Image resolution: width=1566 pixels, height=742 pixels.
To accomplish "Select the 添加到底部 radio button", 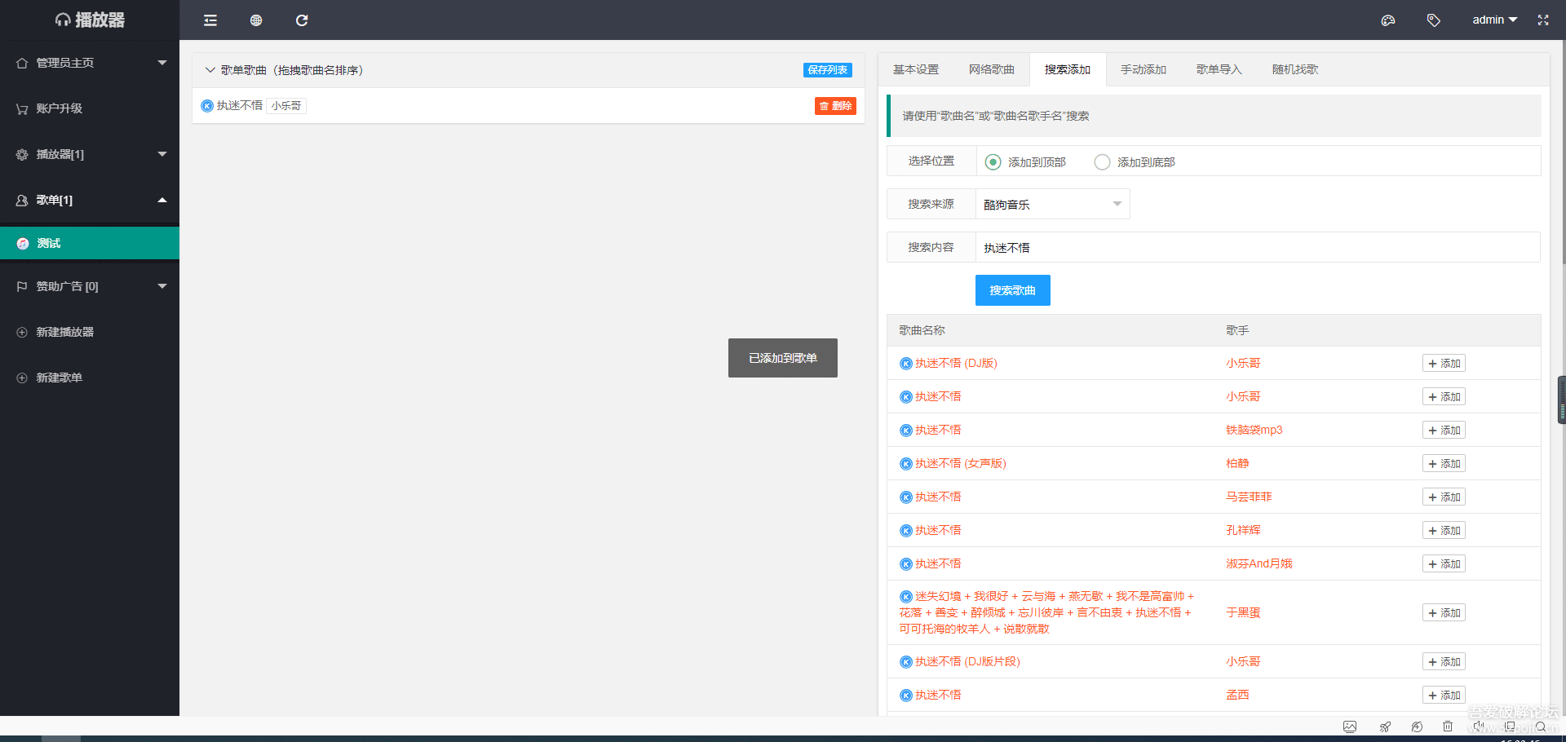I will pos(1102,161).
